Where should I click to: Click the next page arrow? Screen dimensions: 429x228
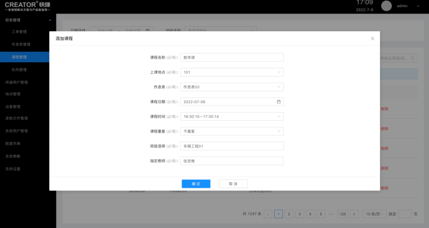tap(354, 214)
